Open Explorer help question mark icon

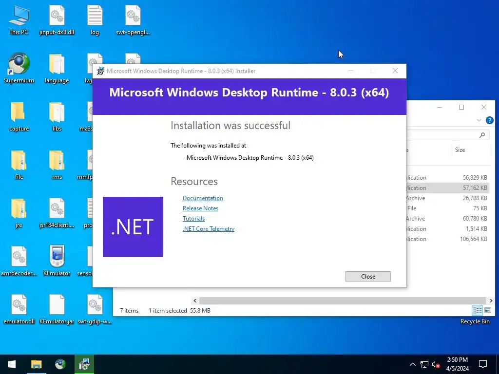[489, 120]
